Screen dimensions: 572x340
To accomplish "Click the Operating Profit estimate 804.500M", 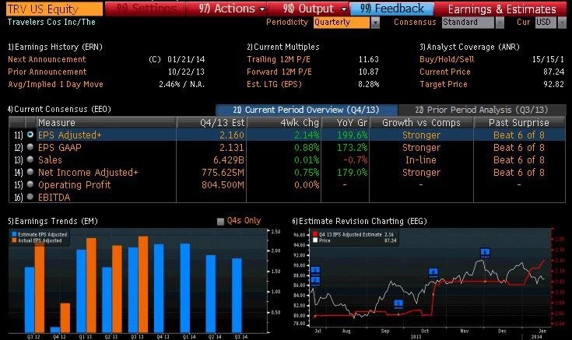I will pos(223,184).
